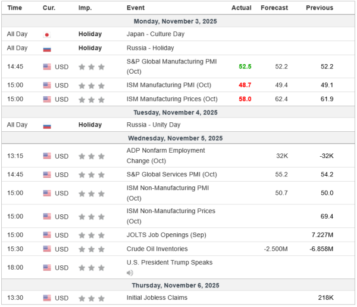
Task: Click the Time column header
Action: [15, 8]
